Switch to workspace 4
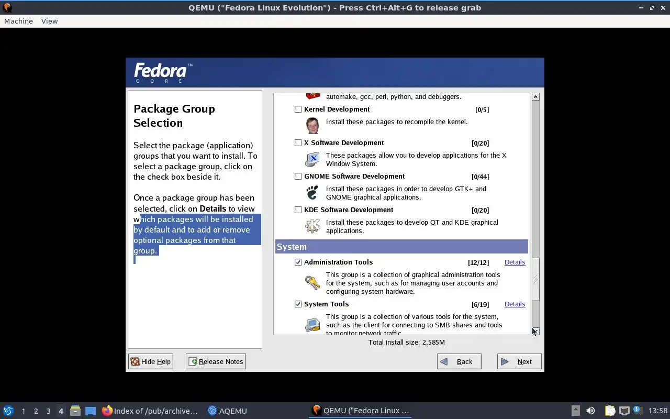The image size is (670, 419). (61, 411)
